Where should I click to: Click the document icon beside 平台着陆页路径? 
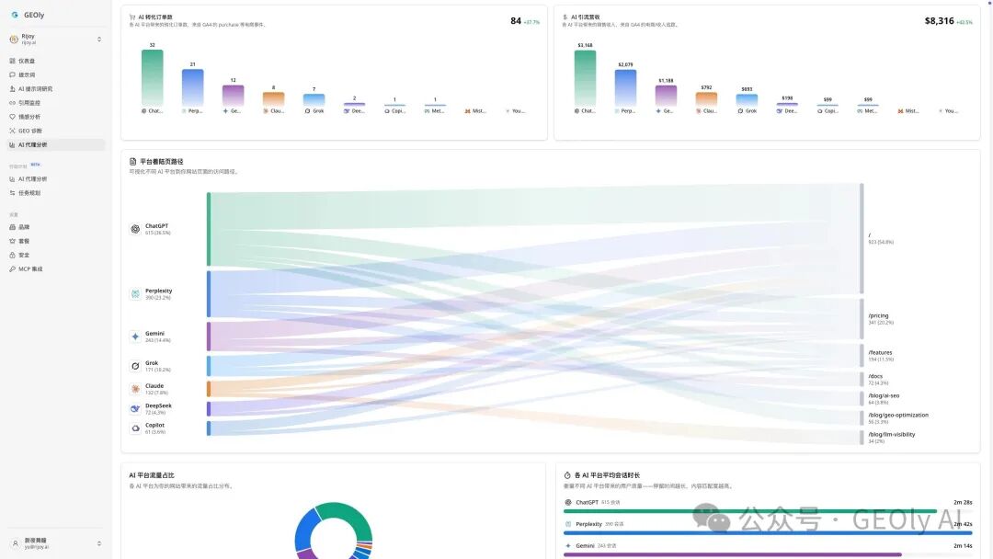(132, 162)
